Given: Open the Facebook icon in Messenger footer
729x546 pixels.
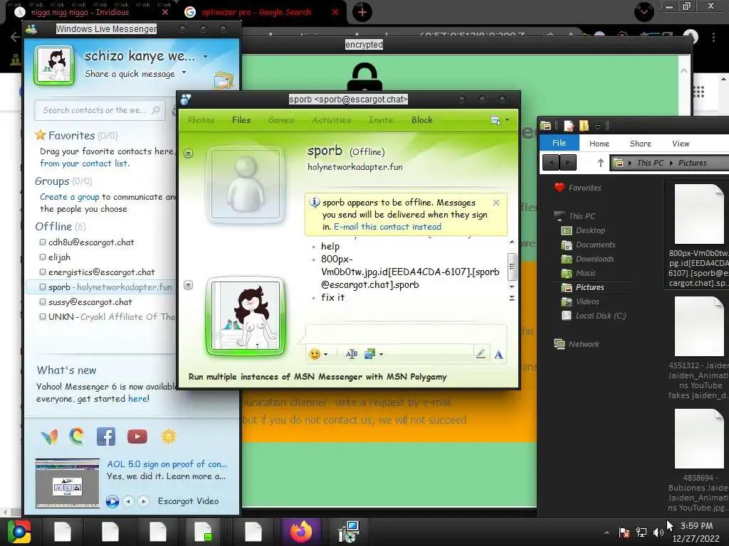Looking at the screenshot, I should pos(106,437).
